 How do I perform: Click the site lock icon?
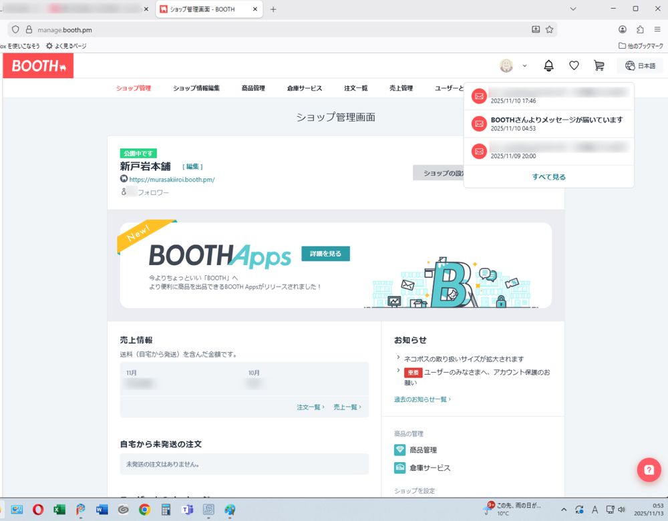(29, 30)
